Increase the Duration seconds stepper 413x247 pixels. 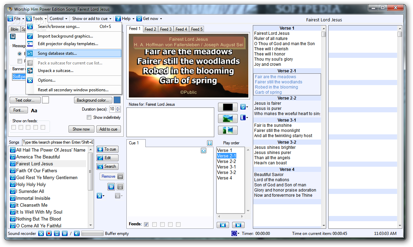(118, 108)
